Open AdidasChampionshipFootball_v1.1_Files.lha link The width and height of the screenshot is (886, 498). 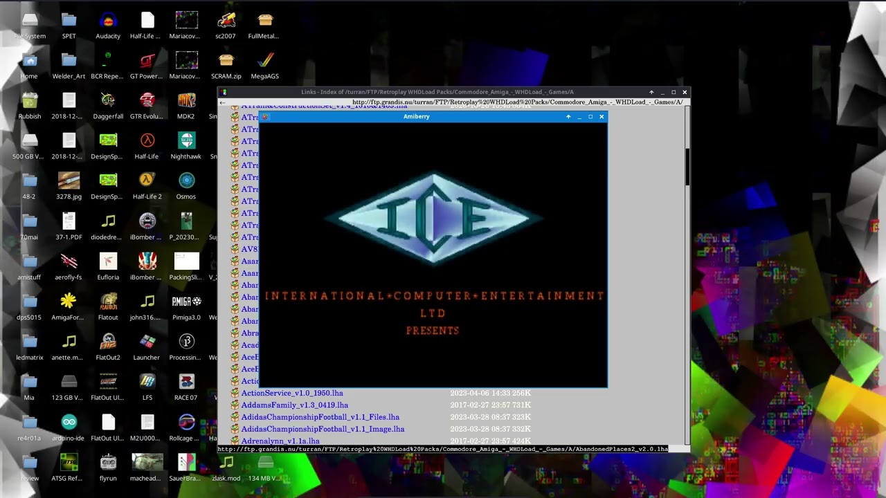click(320, 417)
